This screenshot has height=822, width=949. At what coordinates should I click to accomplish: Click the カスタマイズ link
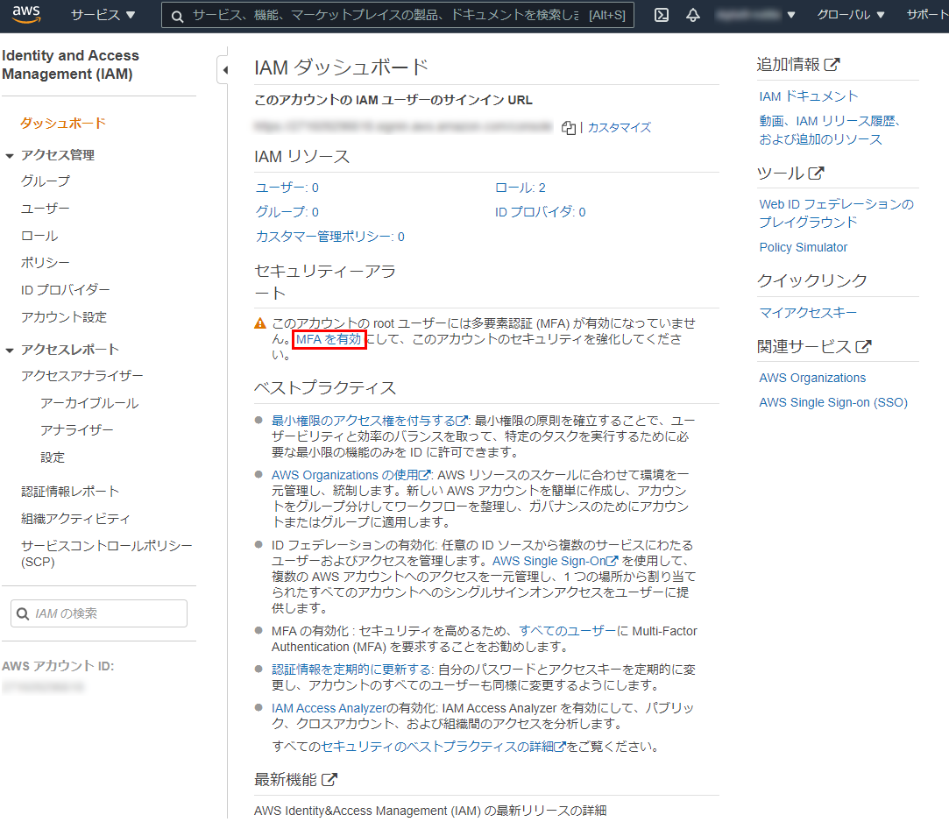point(620,128)
